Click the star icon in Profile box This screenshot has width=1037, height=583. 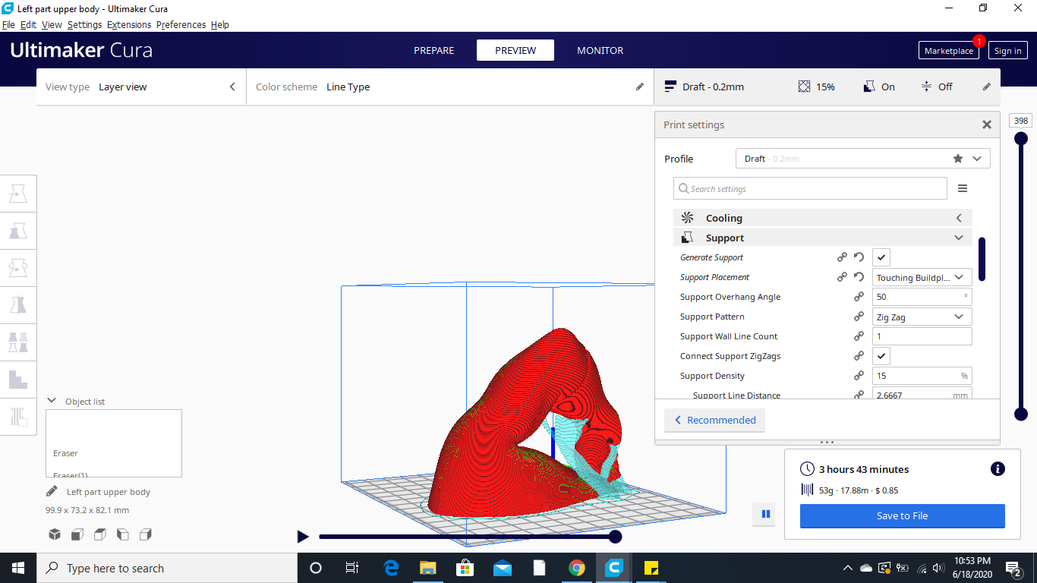958,159
